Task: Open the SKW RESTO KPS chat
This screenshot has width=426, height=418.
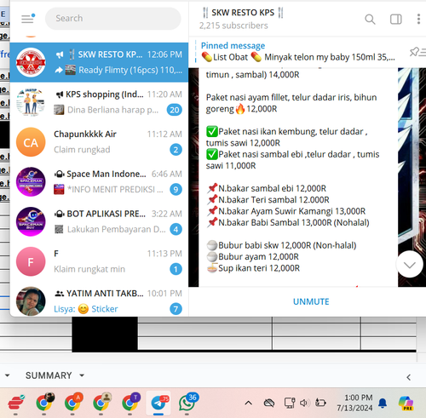Action: (99, 62)
